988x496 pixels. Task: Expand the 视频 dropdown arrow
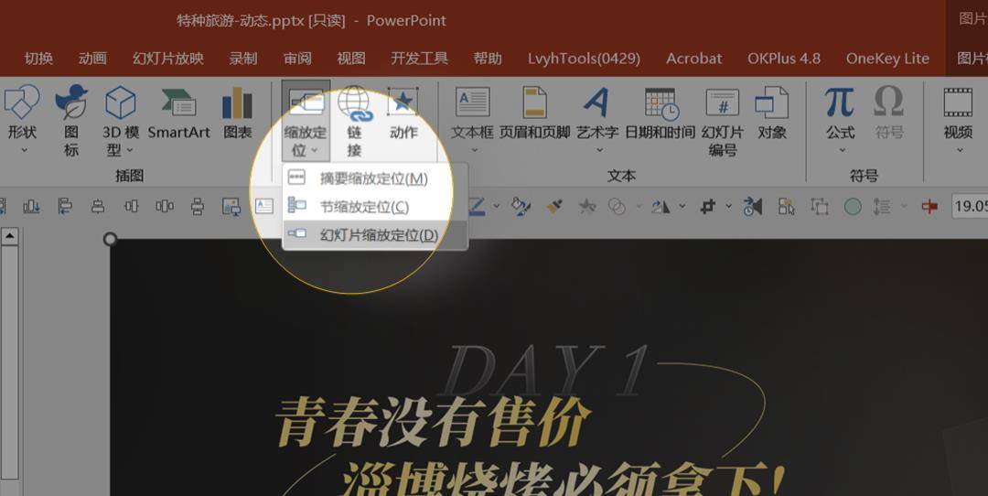(x=960, y=150)
